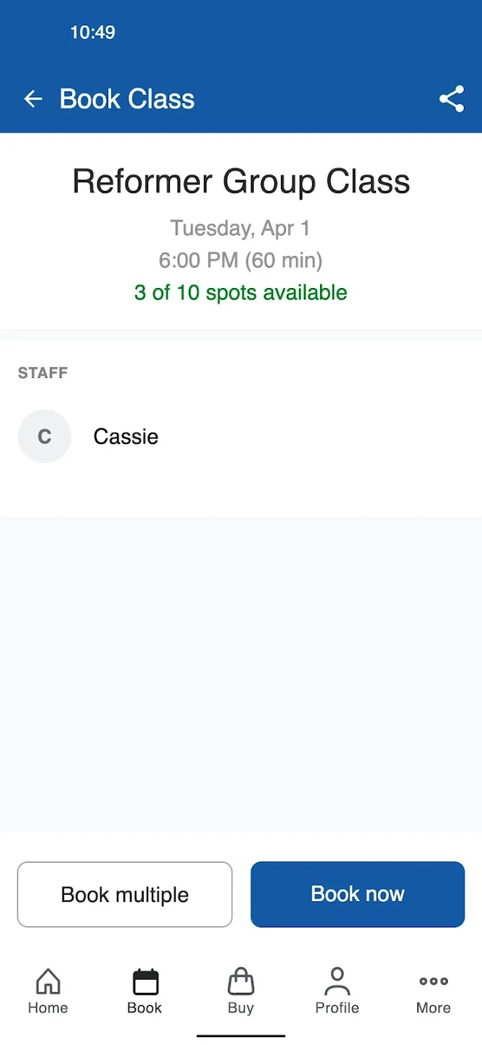
Task: Tap the More three-dots icon
Action: [433, 981]
